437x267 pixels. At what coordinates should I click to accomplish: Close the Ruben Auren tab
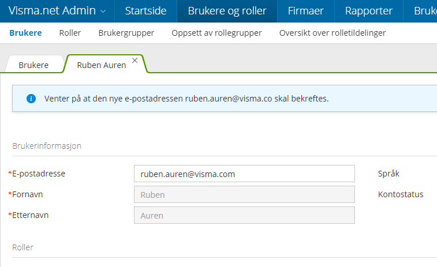135,60
